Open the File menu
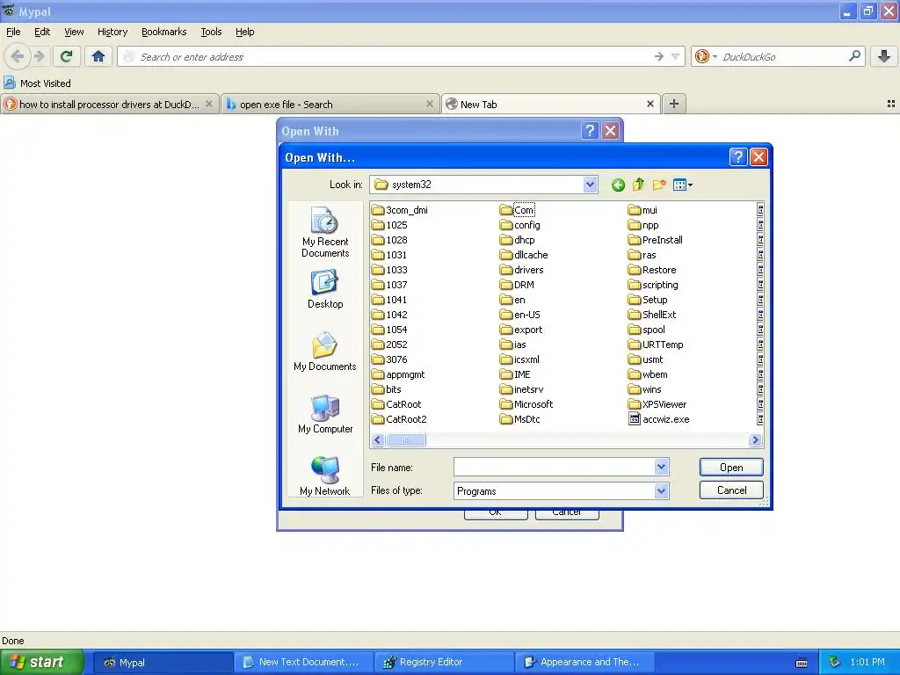 pyautogui.click(x=13, y=32)
